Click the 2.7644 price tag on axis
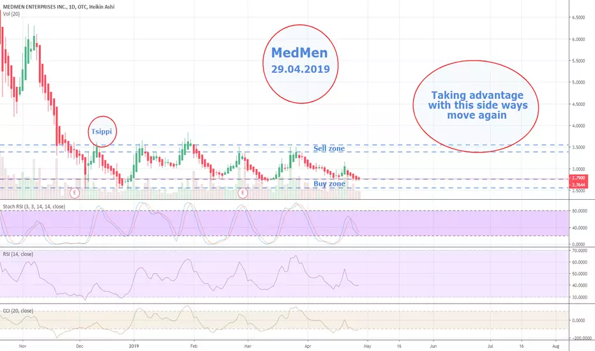The height and width of the screenshot is (351, 595). (x=578, y=185)
